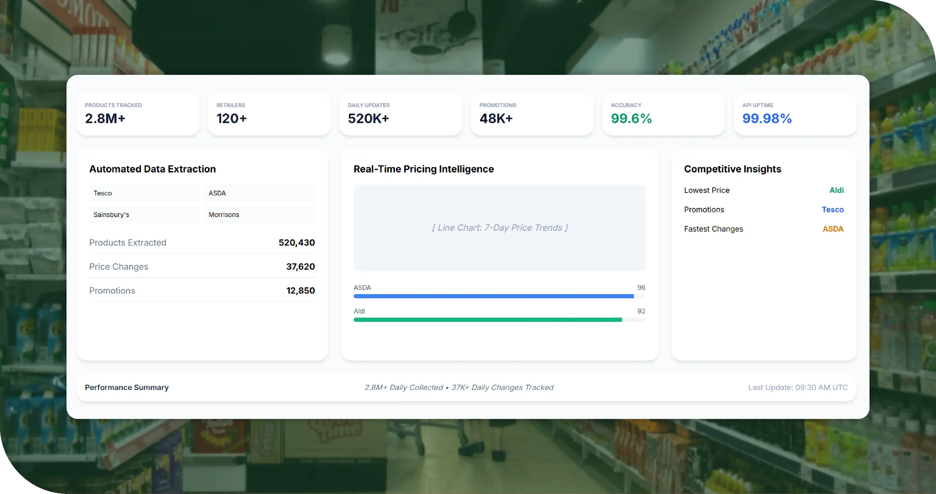Choose the Sainsbury's retailer chip
This screenshot has height=494, width=936.
144,215
